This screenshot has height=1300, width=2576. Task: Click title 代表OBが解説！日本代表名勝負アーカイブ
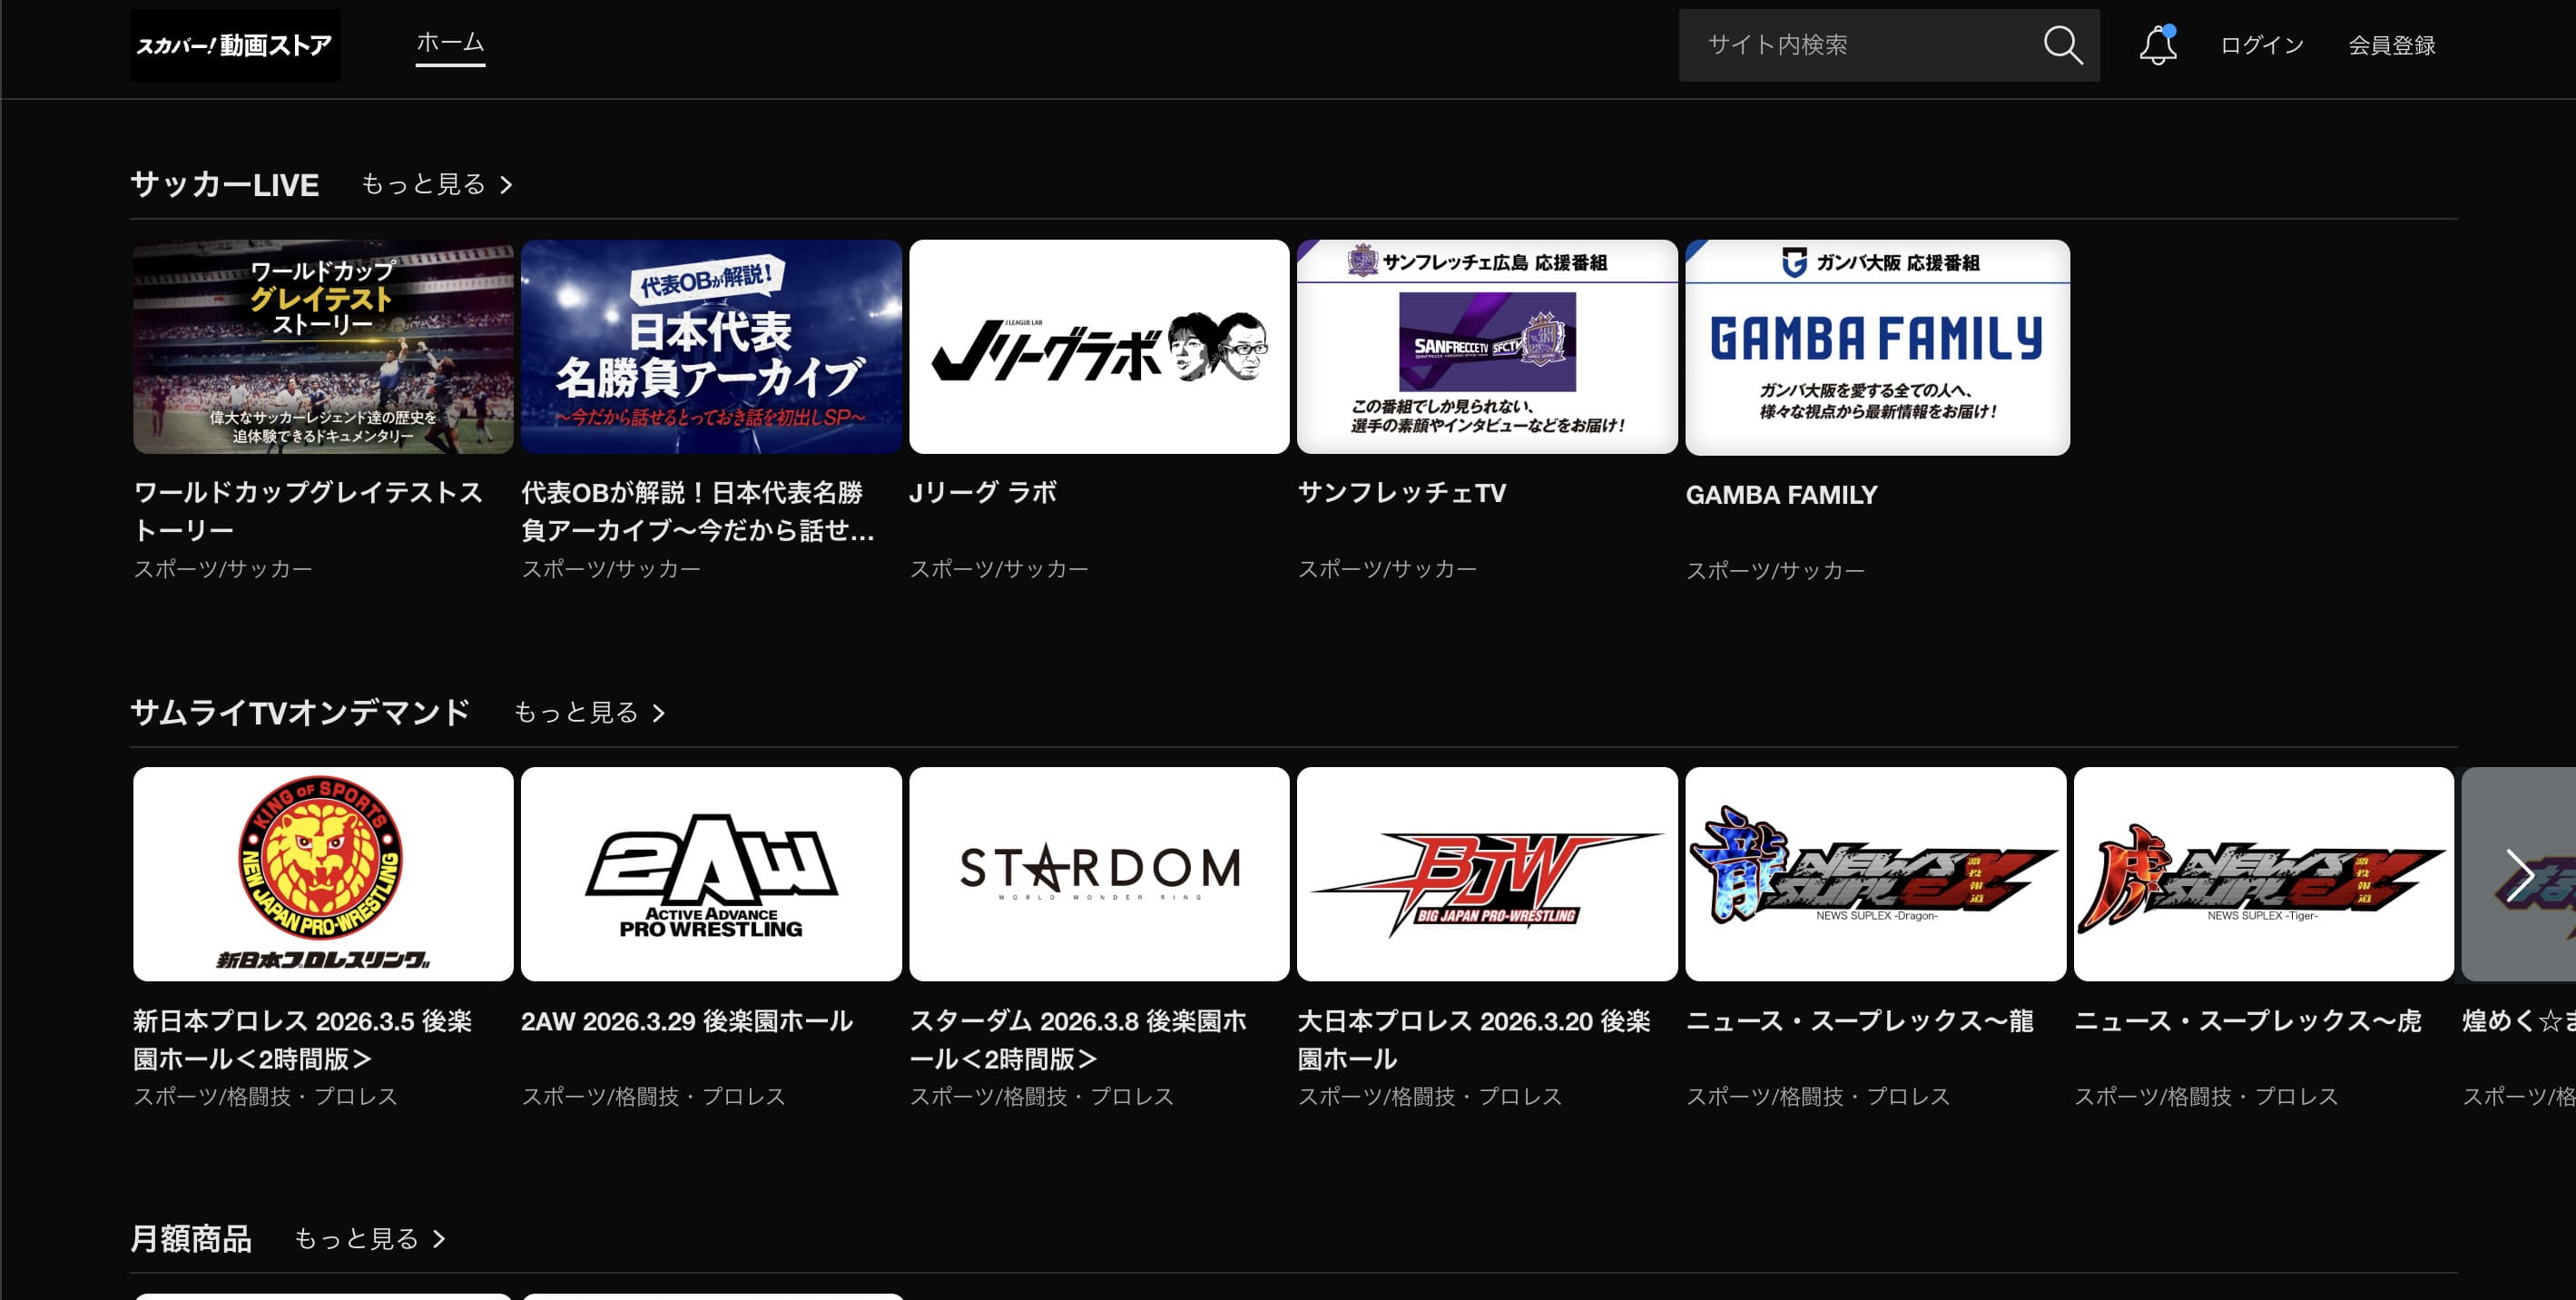pos(698,511)
